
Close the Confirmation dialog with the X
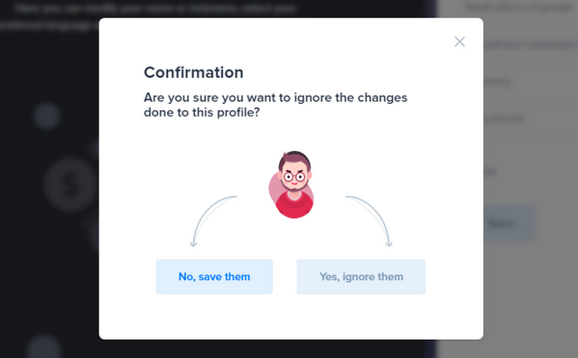[460, 42]
